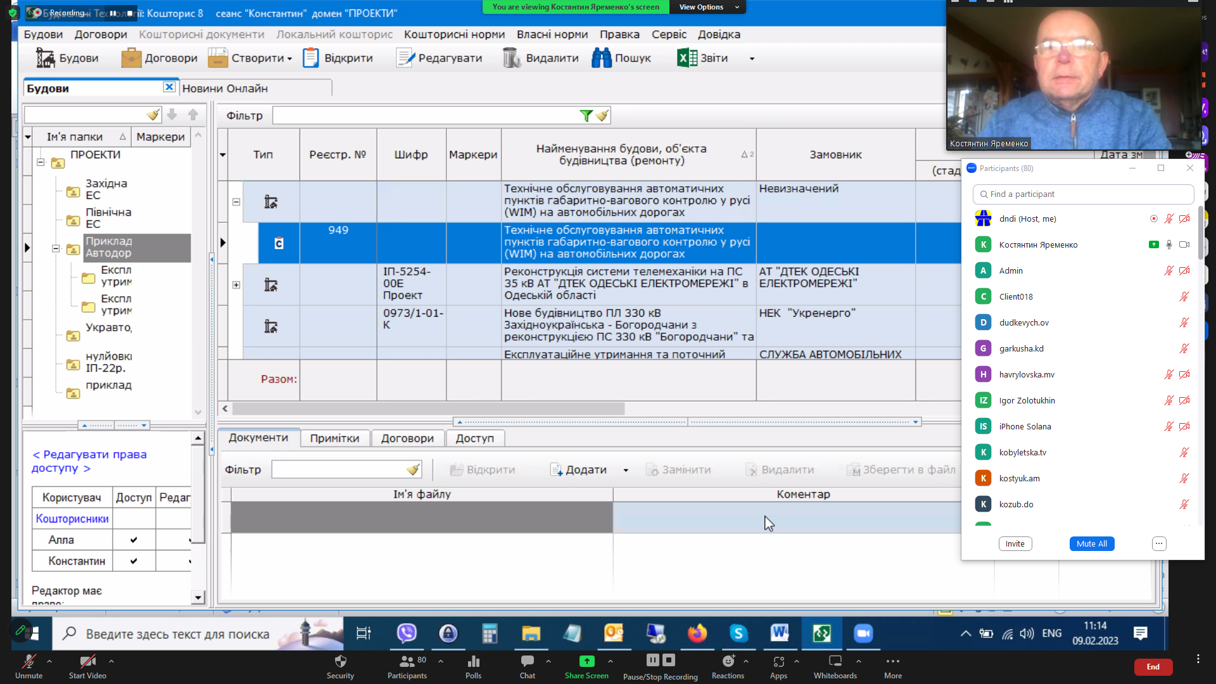Viewport: 1216px width, 684px height.
Task: Toggle access checkbox for Константин
Action: (x=134, y=561)
